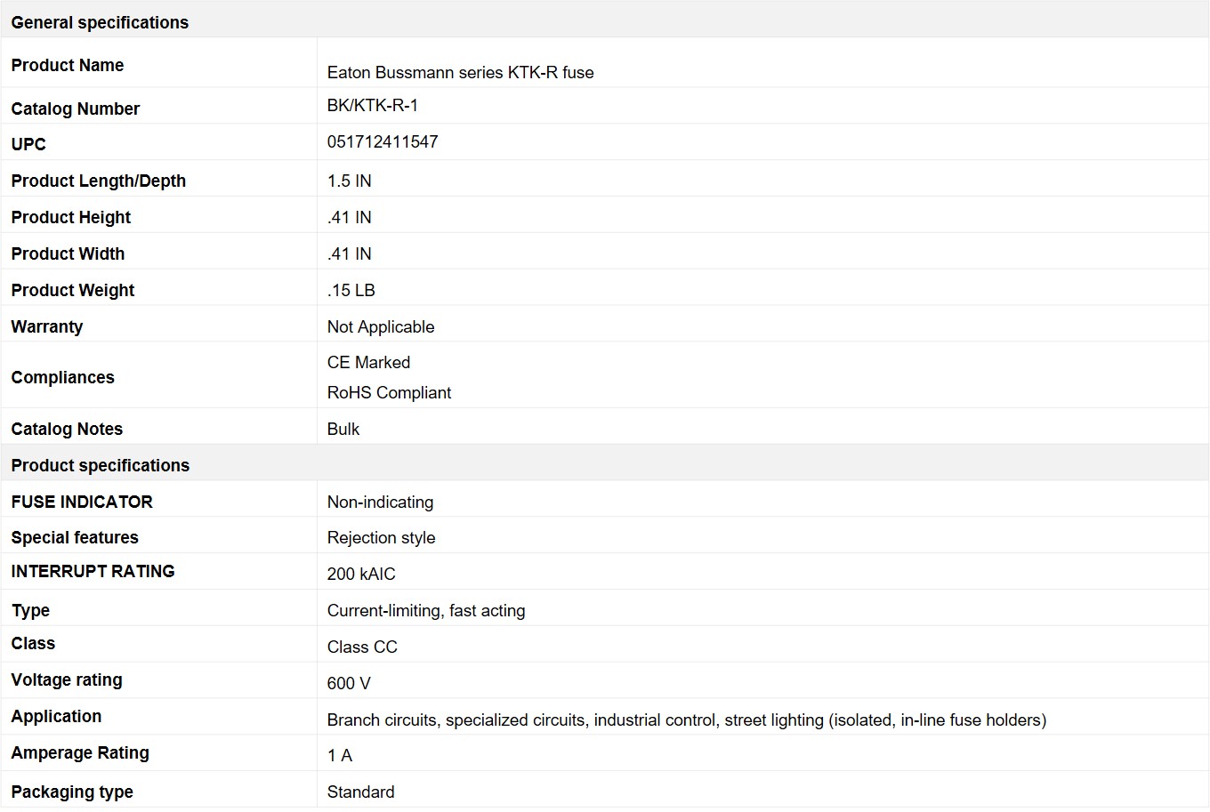Image resolution: width=1210 pixels, height=812 pixels.
Task: Select the 'RoHS Compliant' compliance entry
Action: click(389, 392)
